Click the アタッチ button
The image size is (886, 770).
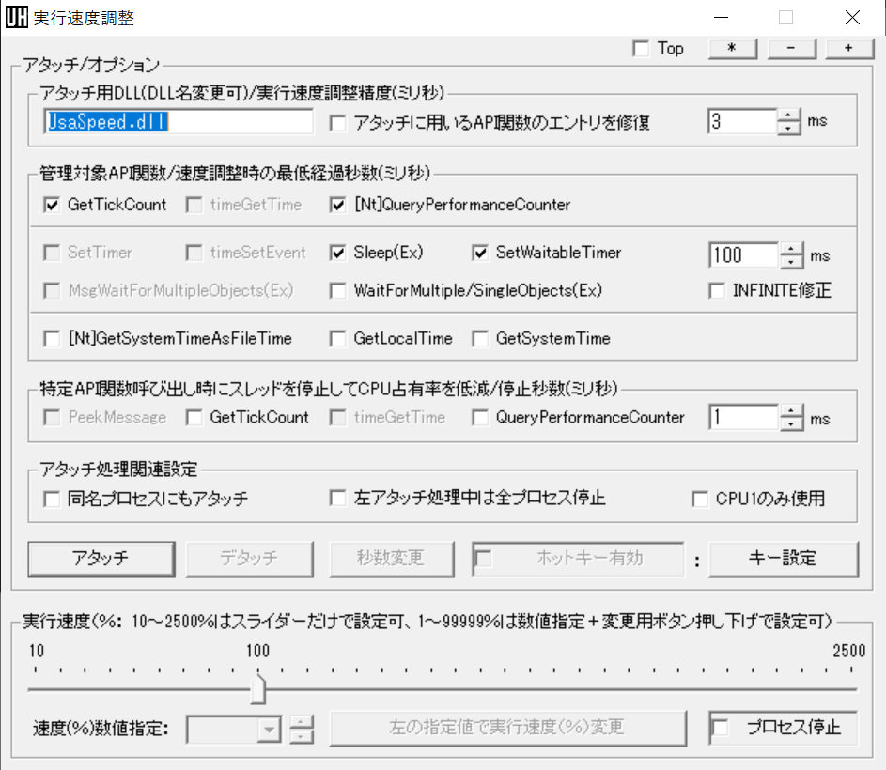click(101, 559)
